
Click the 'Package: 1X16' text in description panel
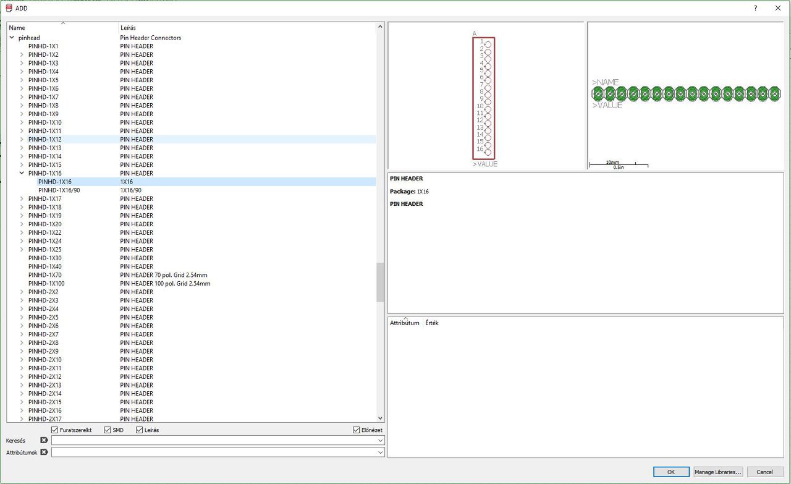[409, 192]
